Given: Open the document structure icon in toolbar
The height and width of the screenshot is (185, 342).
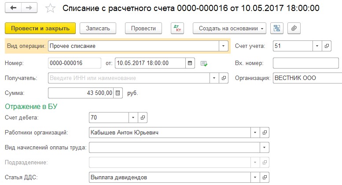Looking at the screenshot, I should pos(277,28).
